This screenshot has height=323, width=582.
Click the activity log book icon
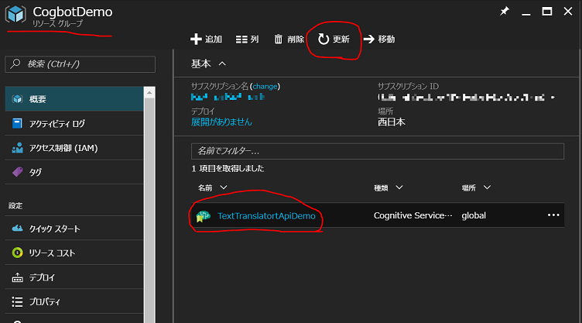(x=17, y=123)
